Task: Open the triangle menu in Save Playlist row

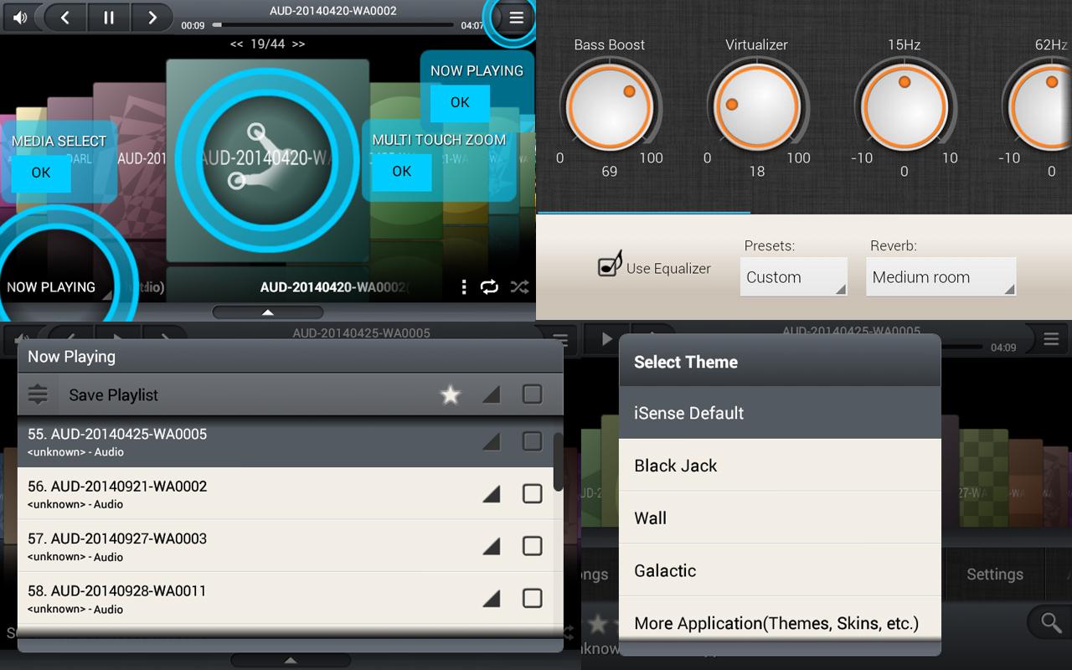Action: [x=492, y=394]
